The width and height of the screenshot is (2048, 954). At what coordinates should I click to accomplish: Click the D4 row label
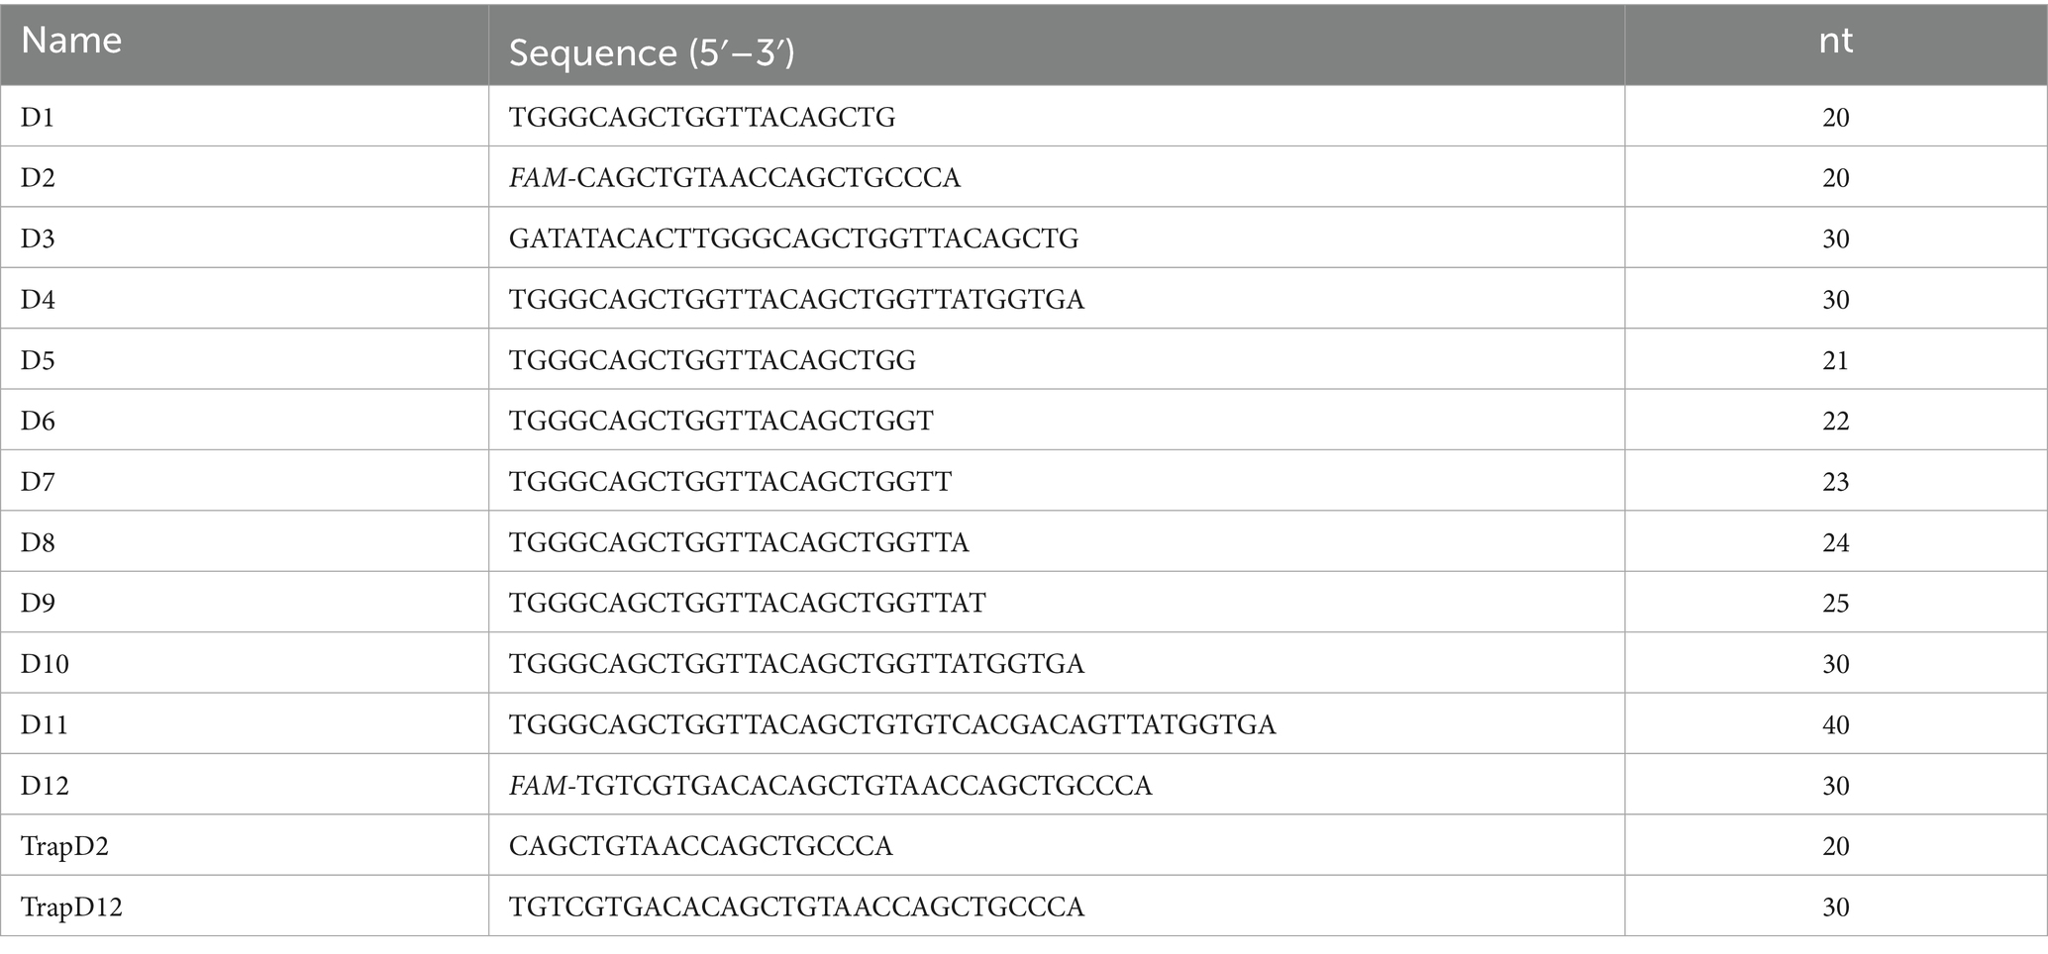[38, 300]
